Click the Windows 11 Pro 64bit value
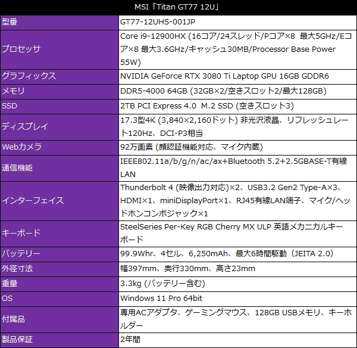 click(237, 299)
